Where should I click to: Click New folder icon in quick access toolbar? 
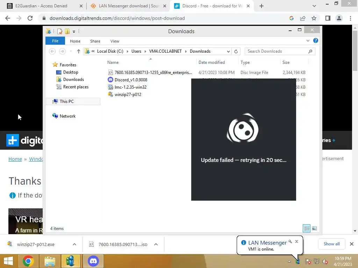67,31
